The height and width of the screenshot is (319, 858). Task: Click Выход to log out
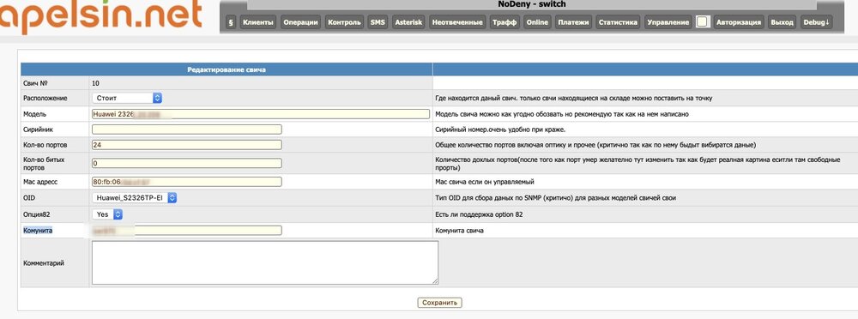coord(782,22)
